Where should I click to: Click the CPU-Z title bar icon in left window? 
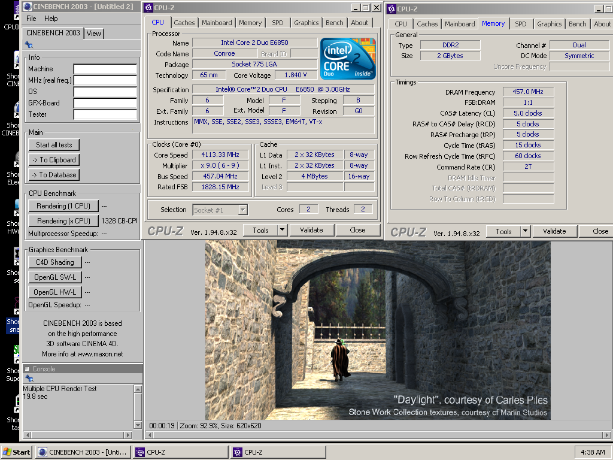(148, 7)
